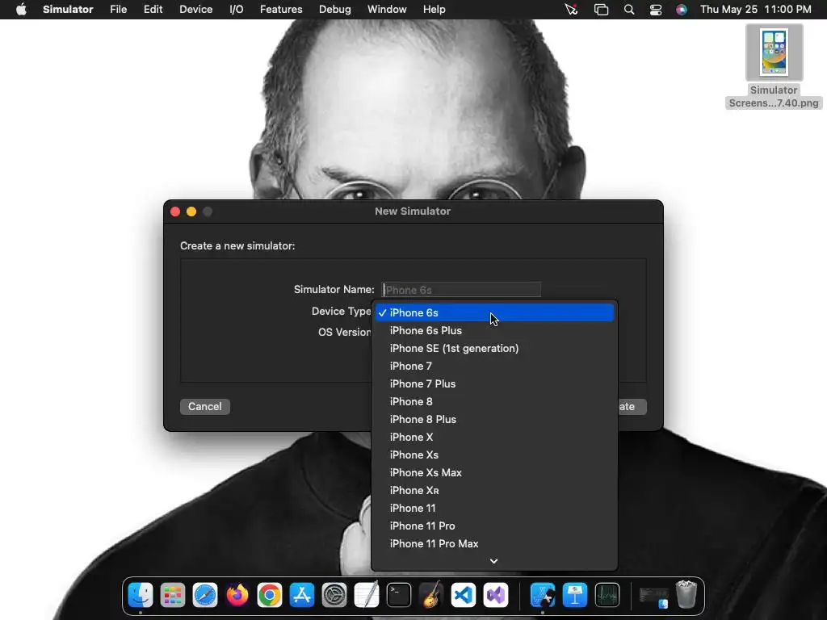The width and height of the screenshot is (827, 620).
Task: Launch Firefox from the Dock
Action: (237, 595)
